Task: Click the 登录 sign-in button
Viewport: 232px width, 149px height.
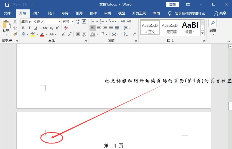Action: tap(172, 4)
